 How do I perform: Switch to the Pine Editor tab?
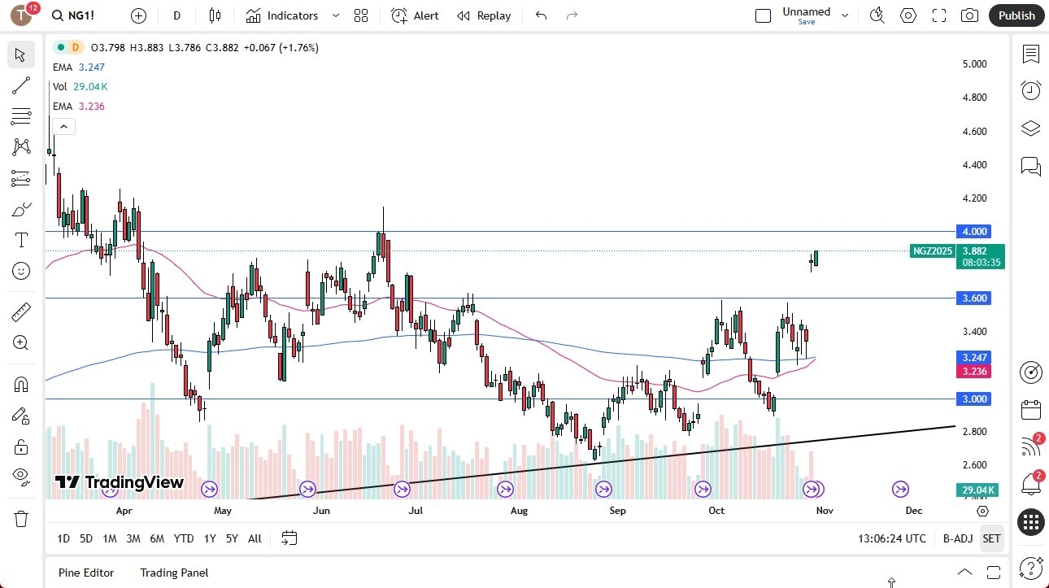85,573
